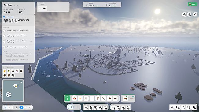
Task: Select the red berry item in build bar
Action: coord(75,99)
